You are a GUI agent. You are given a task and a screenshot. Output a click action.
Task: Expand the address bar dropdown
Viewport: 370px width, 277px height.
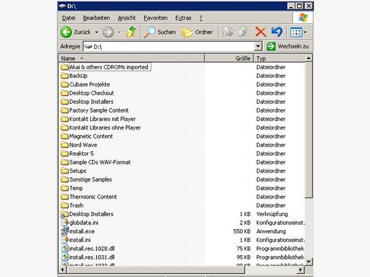pos(258,46)
